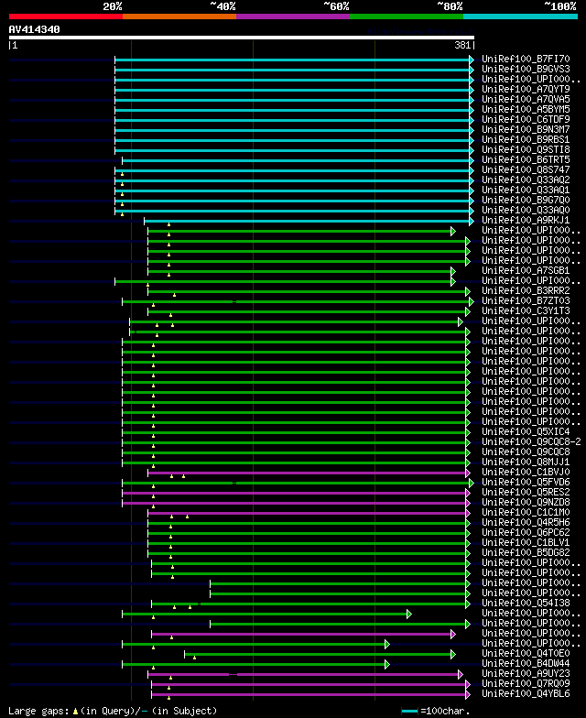Click the yellow gap marker under Q4T0E0 bar
The height and width of the screenshot is (718, 586).
click(x=194, y=658)
